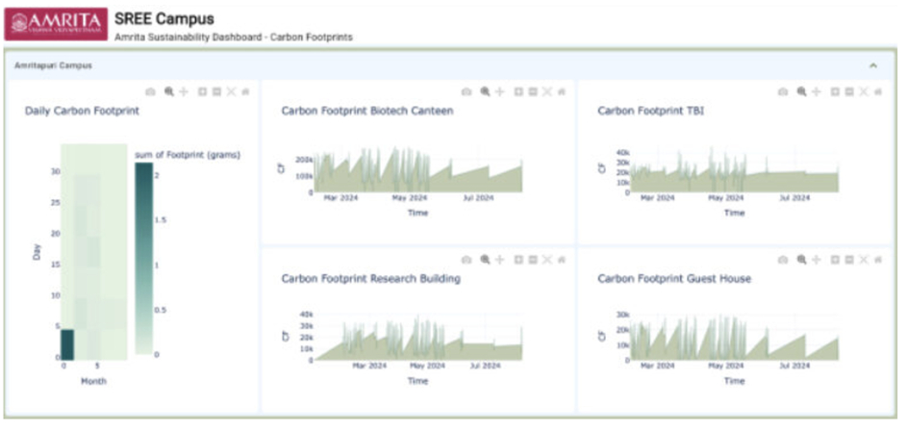Screen dimensions: 908x431
Task: Select zoom magnifier tool on Biotech Canteen chart
Action: pos(485,91)
